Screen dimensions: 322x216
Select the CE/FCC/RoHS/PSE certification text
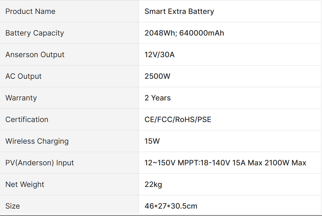178,120
